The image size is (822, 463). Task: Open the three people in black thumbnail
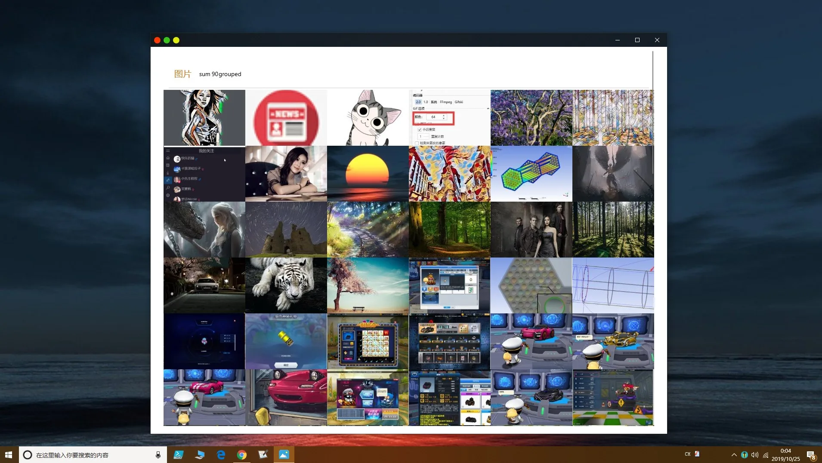[x=532, y=230]
